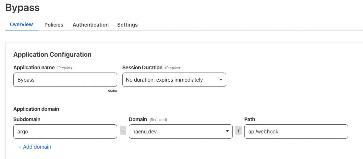Select the Overview tab
The height and width of the screenshot is (159, 363).
coord(21,25)
